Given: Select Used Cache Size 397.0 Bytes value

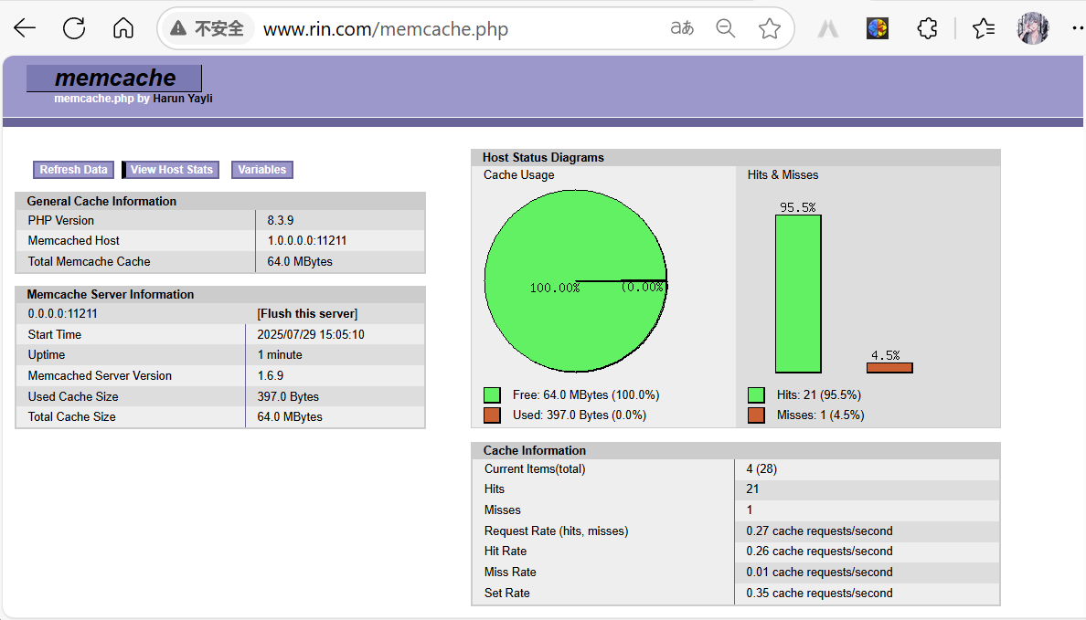Looking at the screenshot, I should [288, 396].
